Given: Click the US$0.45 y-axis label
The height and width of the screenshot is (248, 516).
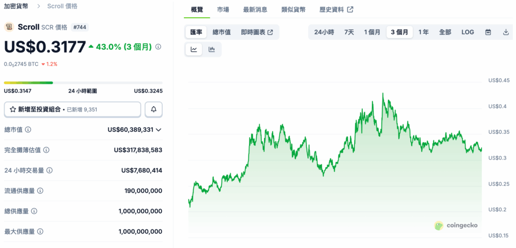Looking at the screenshot, I should [x=499, y=80].
